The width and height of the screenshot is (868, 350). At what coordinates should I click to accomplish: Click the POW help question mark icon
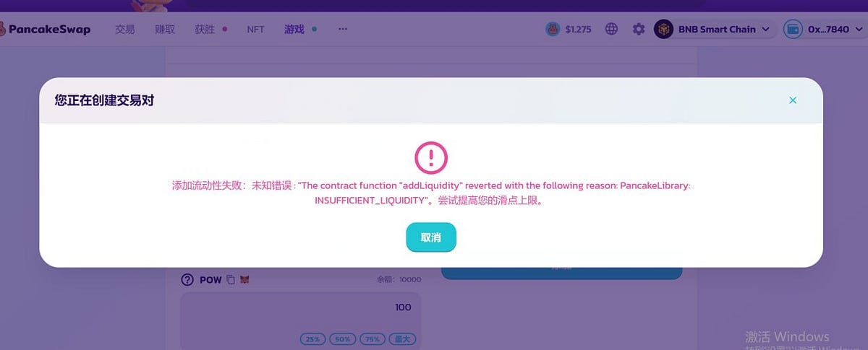click(187, 279)
